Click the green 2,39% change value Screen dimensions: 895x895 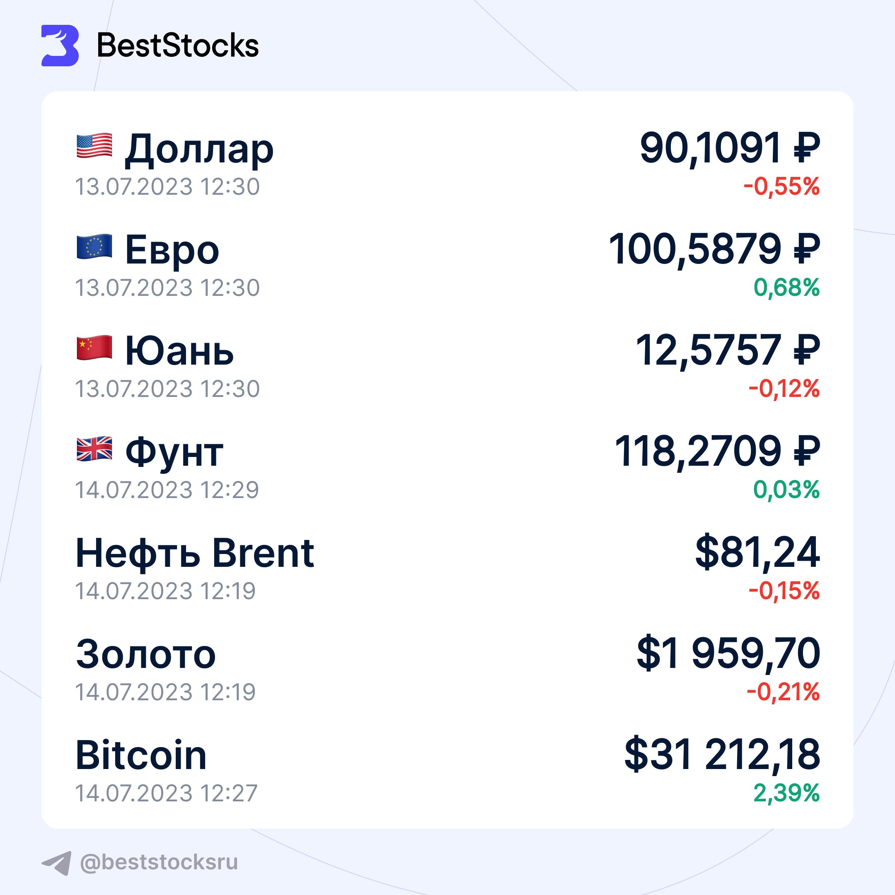(786, 793)
